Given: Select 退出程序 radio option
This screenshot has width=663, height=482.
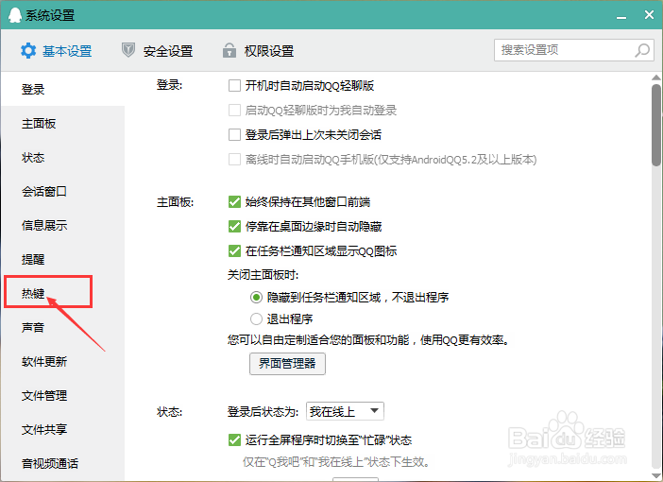Looking at the screenshot, I should click(x=256, y=318).
